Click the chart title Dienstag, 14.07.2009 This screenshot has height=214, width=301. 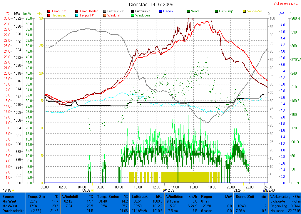151,5
